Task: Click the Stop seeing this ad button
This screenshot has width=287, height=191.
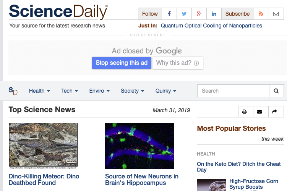Action: [x=122, y=63]
